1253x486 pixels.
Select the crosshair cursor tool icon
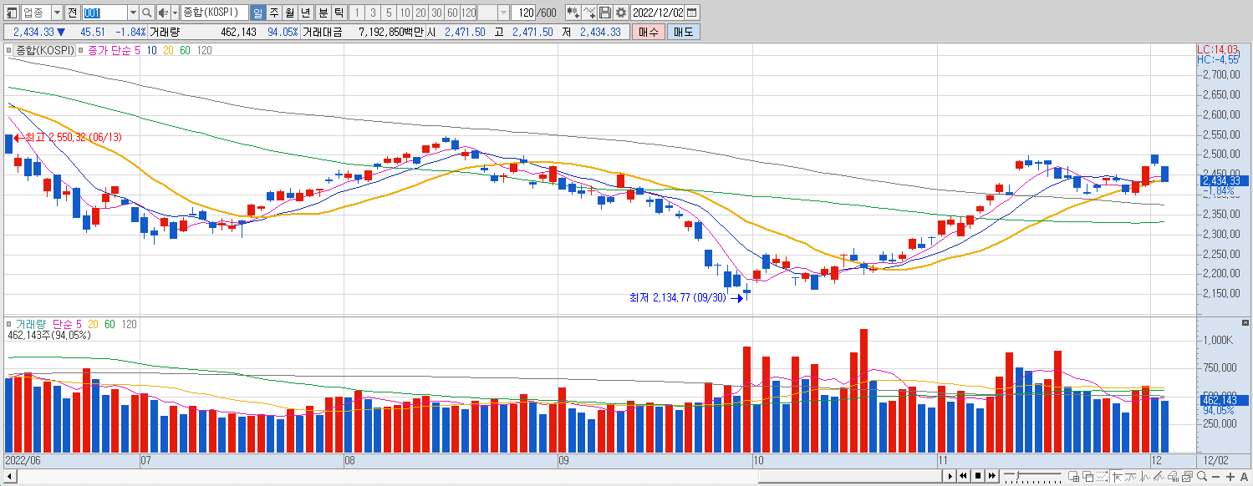tap(1117, 476)
